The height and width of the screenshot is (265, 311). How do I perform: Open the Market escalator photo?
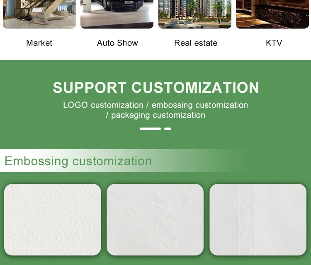pyautogui.click(x=39, y=14)
